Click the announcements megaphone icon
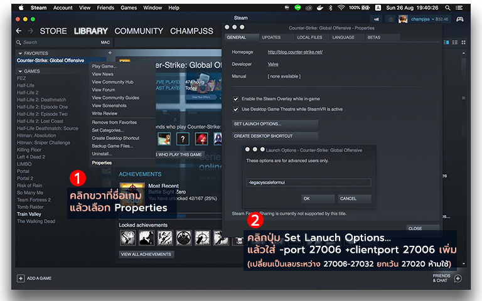The image size is (482, 301). [377, 19]
